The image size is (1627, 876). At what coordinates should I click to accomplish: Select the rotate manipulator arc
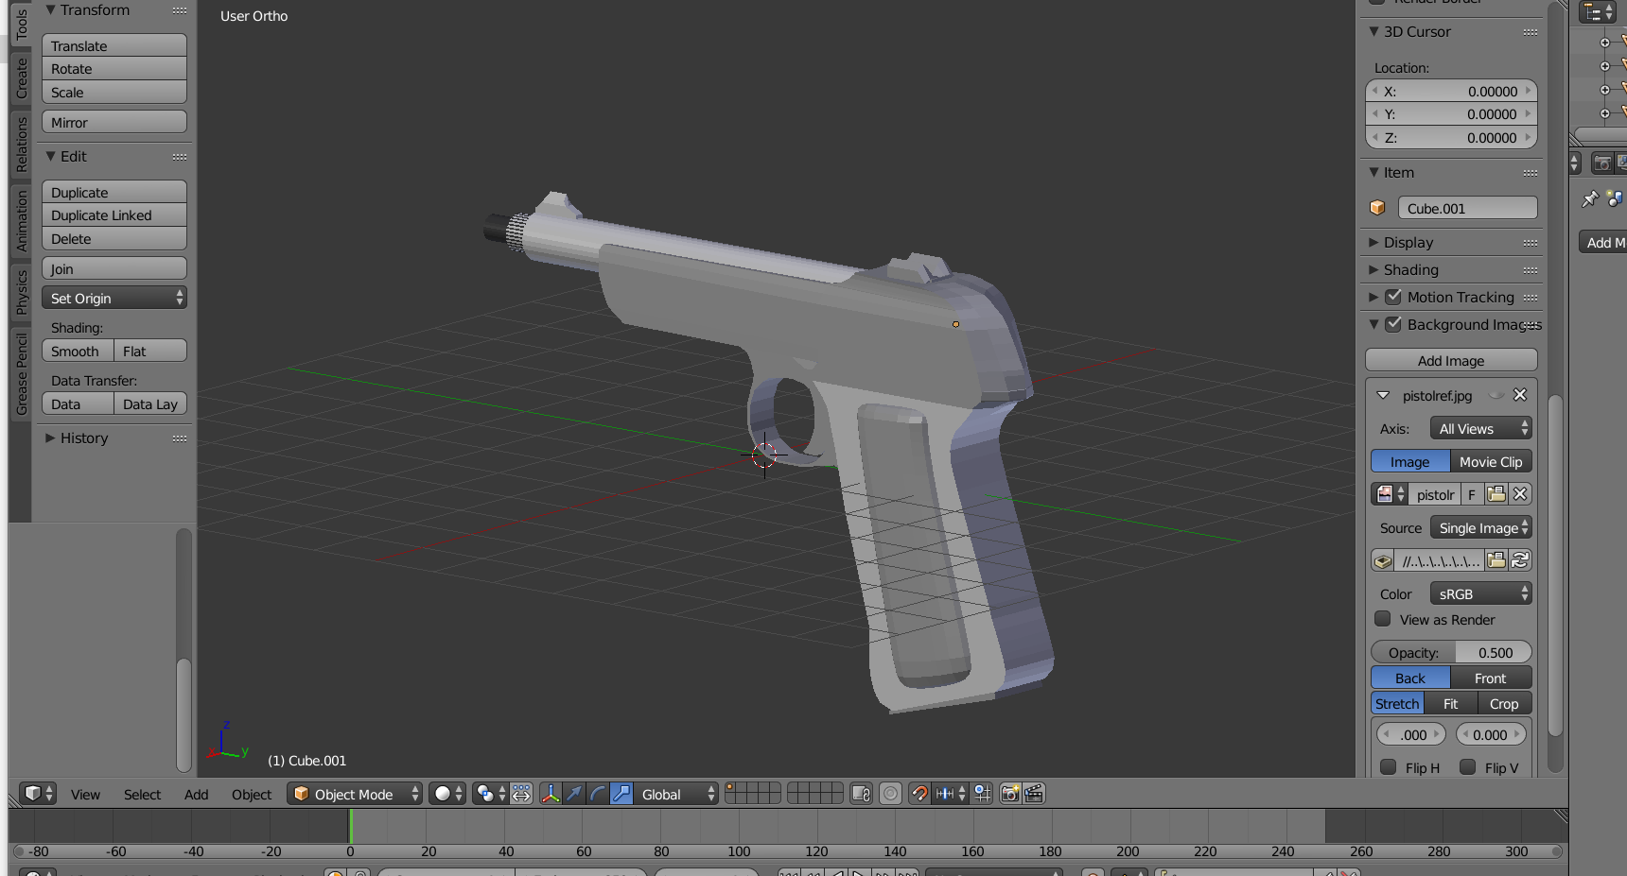tap(598, 794)
